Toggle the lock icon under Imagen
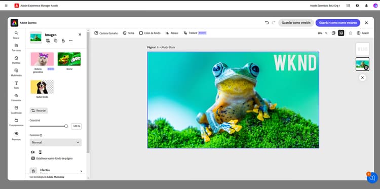 pyautogui.click(x=63, y=41)
